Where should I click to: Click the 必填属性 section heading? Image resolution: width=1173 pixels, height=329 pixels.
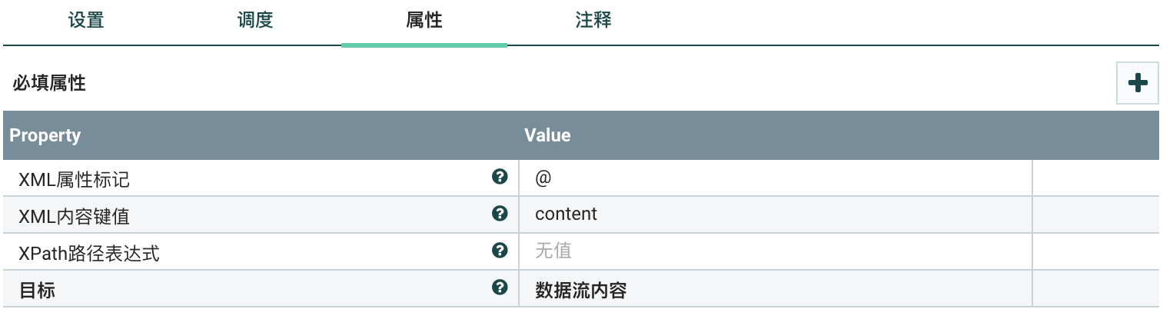49,84
